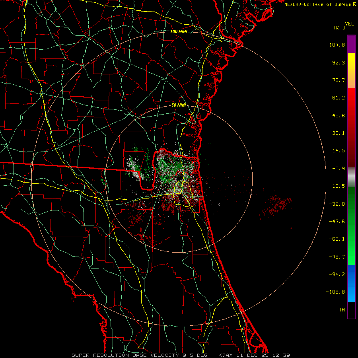Click the 107.8 legend value

tap(337, 45)
